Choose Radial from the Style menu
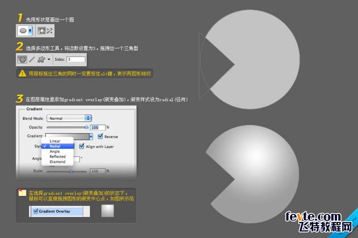 (58, 146)
